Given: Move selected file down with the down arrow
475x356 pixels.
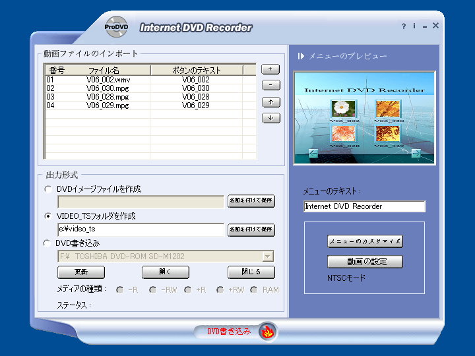Looking at the screenshot, I should [x=270, y=118].
